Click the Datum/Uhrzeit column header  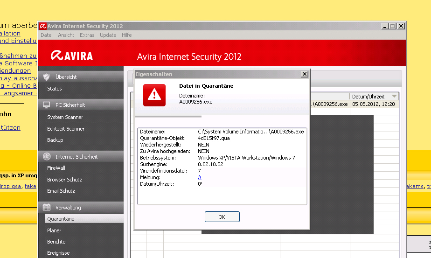tap(374, 97)
